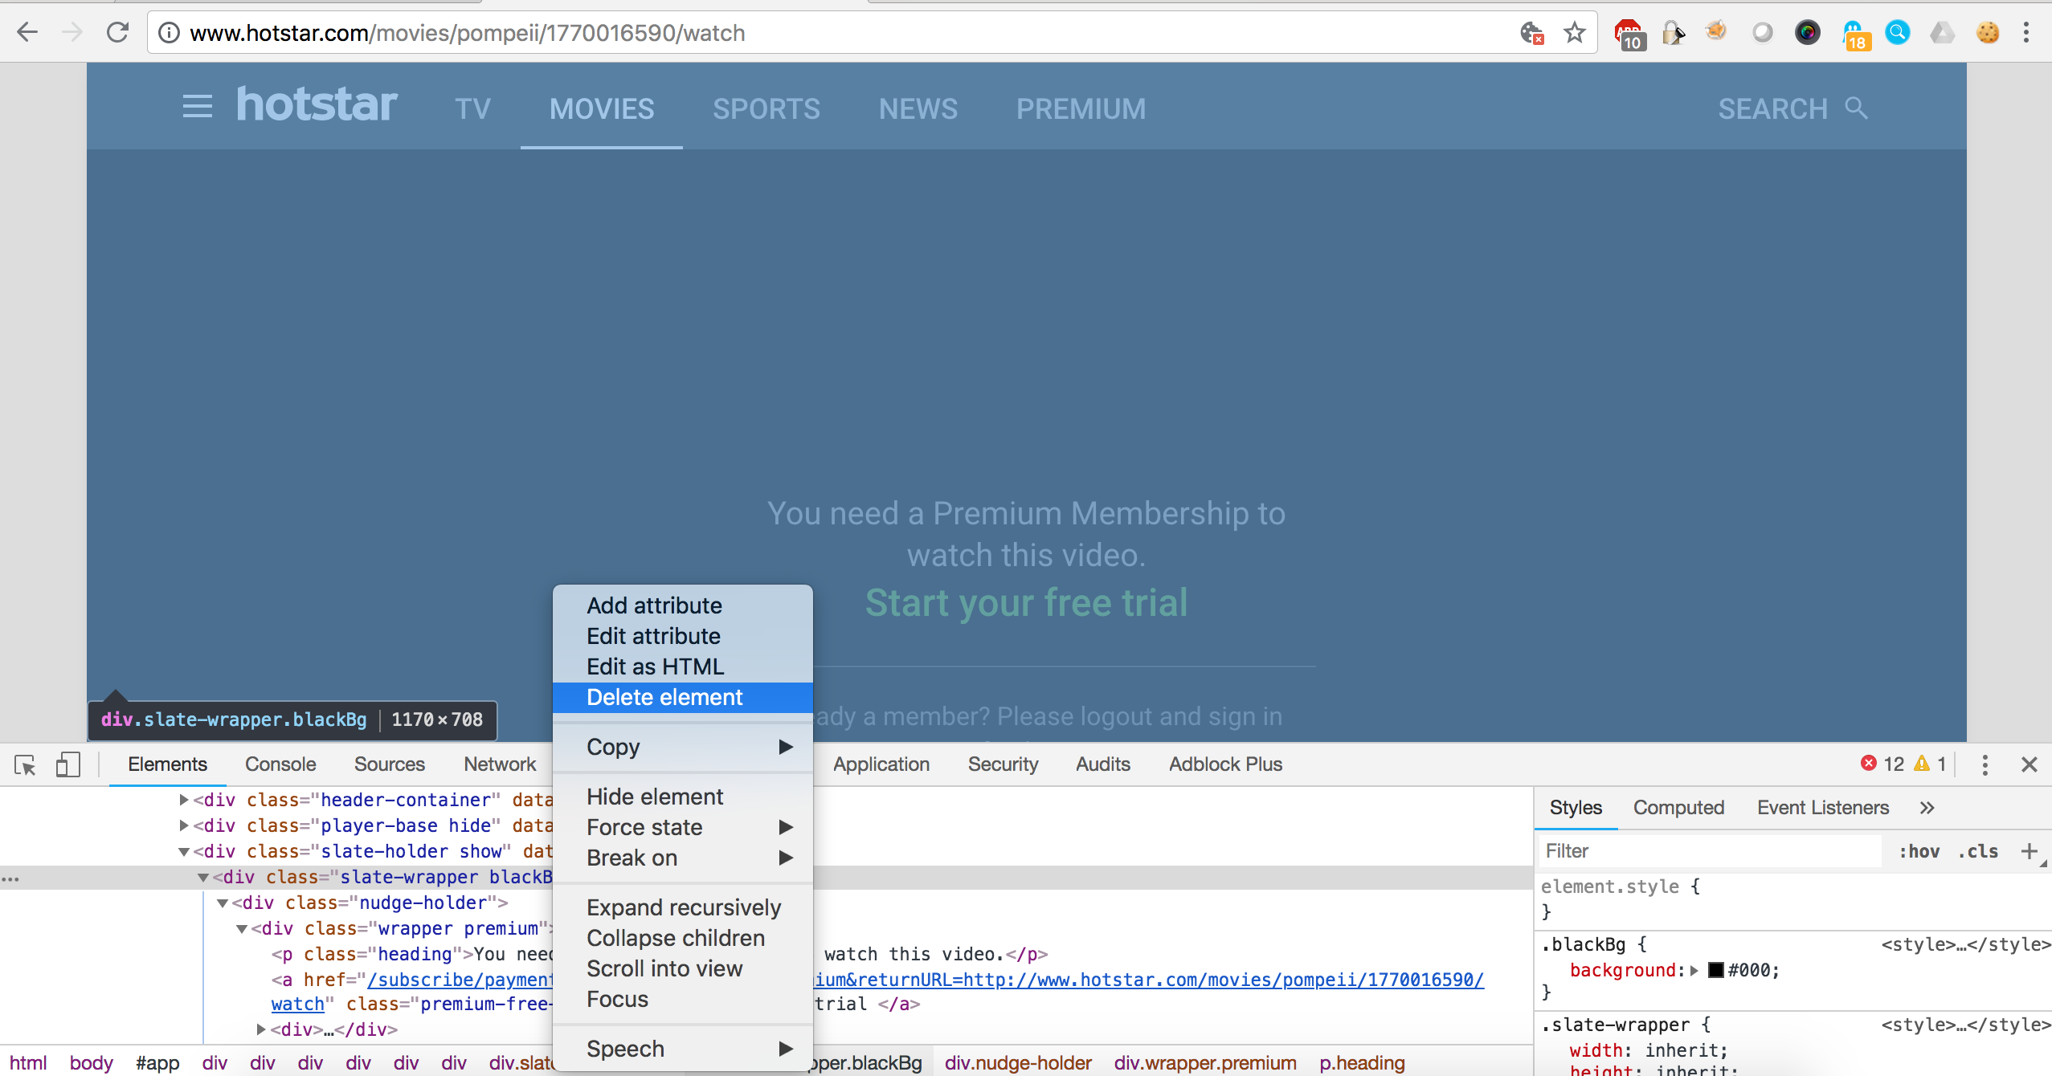
Task: Expand the player-base hide div node
Action: [x=184, y=825]
